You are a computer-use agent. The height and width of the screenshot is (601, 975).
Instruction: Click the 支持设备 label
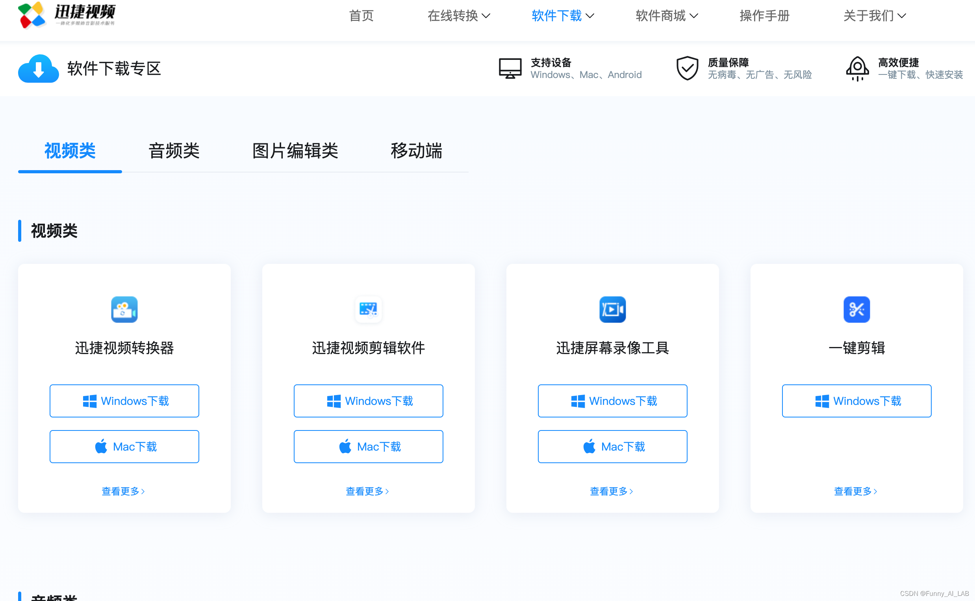551,62
